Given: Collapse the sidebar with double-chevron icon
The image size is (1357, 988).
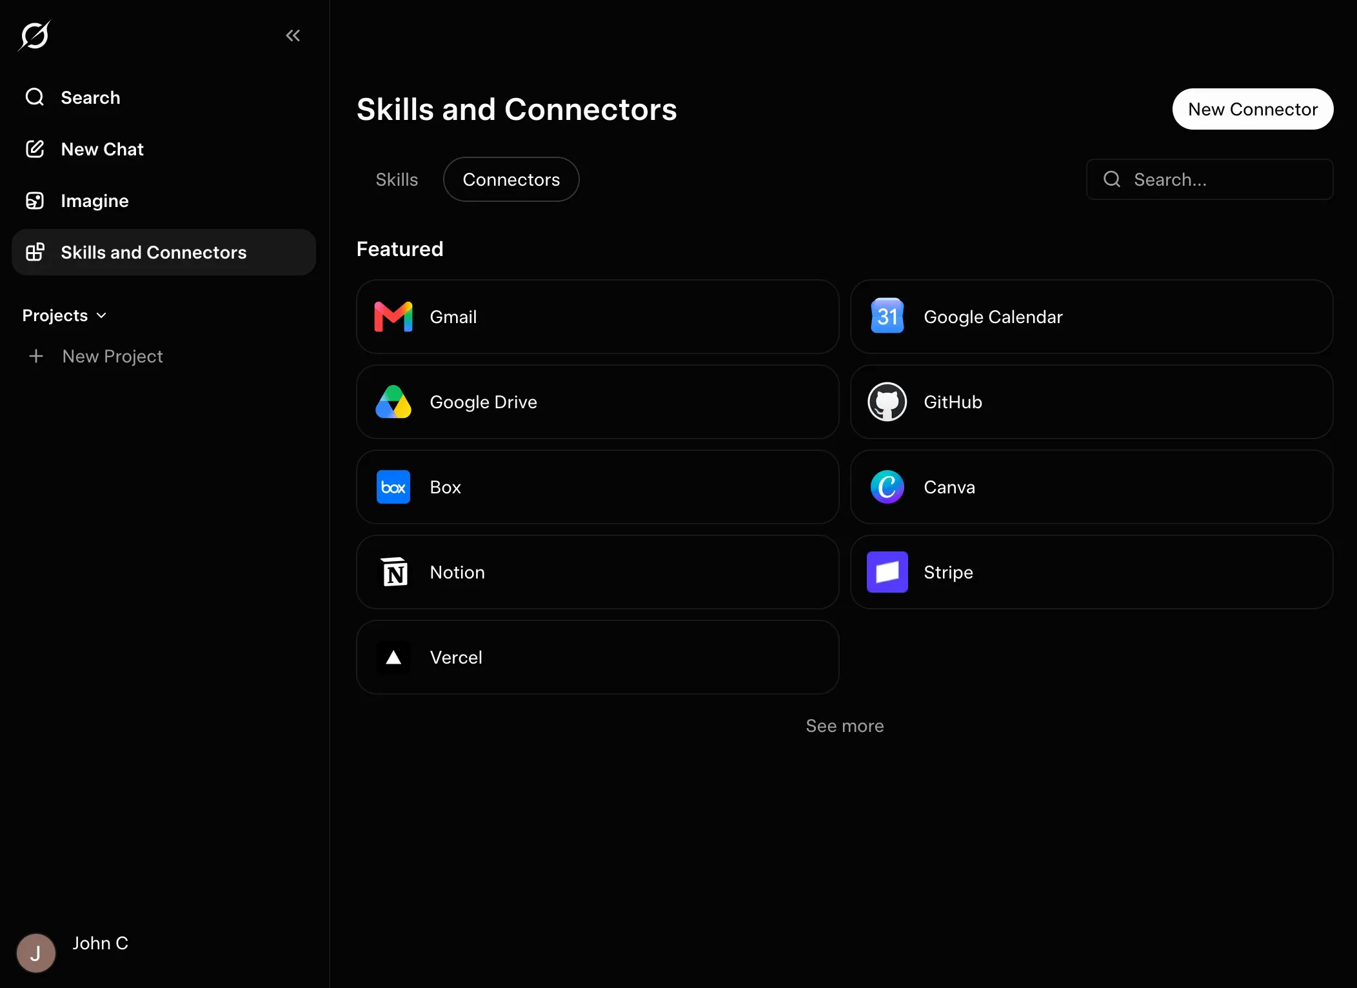Looking at the screenshot, I should (x=293, y=35).
